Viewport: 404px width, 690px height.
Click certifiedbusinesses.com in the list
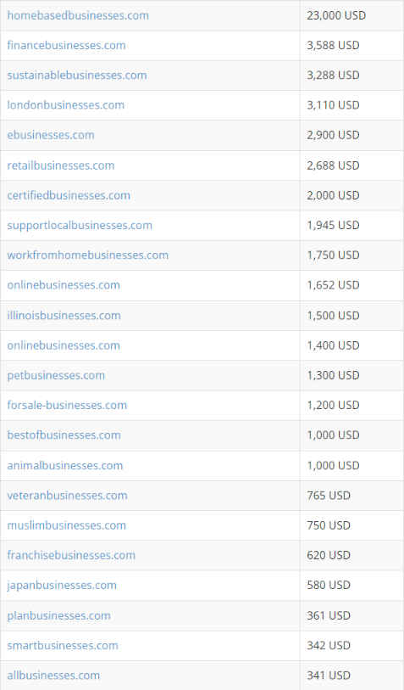[69, 195]
